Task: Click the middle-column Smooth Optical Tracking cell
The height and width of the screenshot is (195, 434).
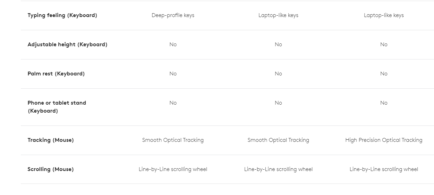Action: (278, 140)
